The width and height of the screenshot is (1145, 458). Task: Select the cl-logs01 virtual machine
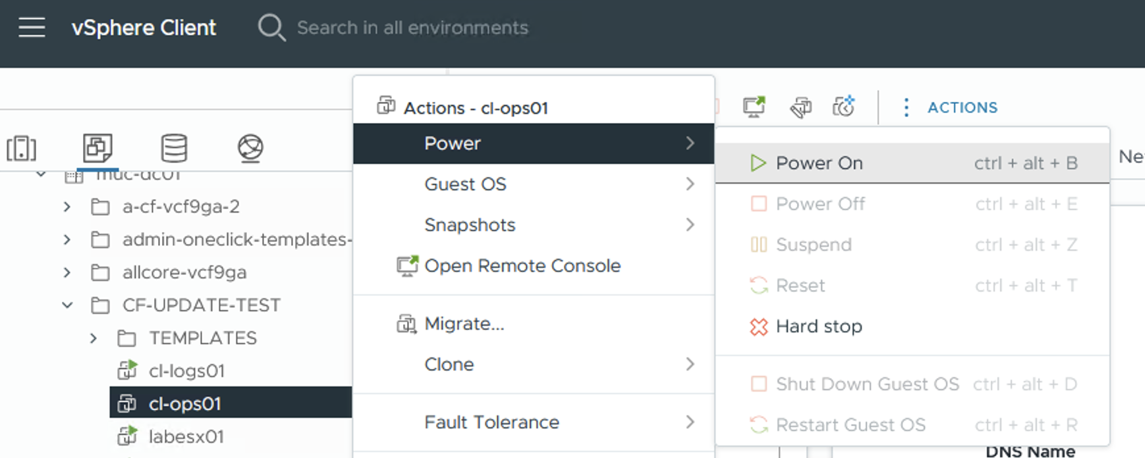(x=186, y=371)
